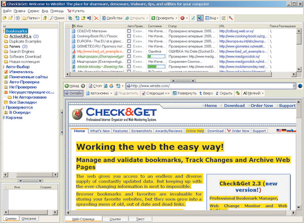Click the layout panels icon after Вид

click(223, 18)
